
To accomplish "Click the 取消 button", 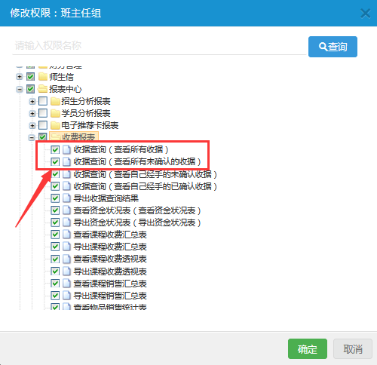I will (353, 349).
